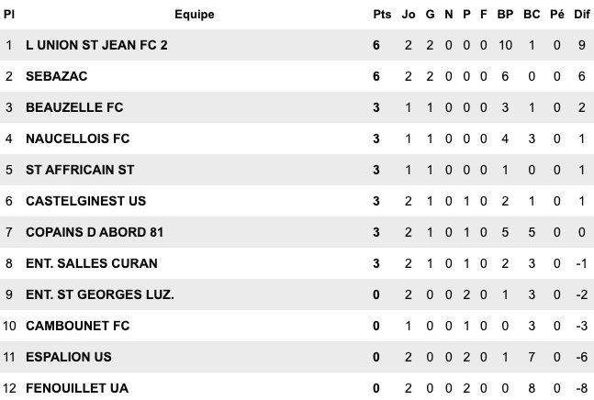Click NAUCELLOIS FC in the standings

point(78,139)
